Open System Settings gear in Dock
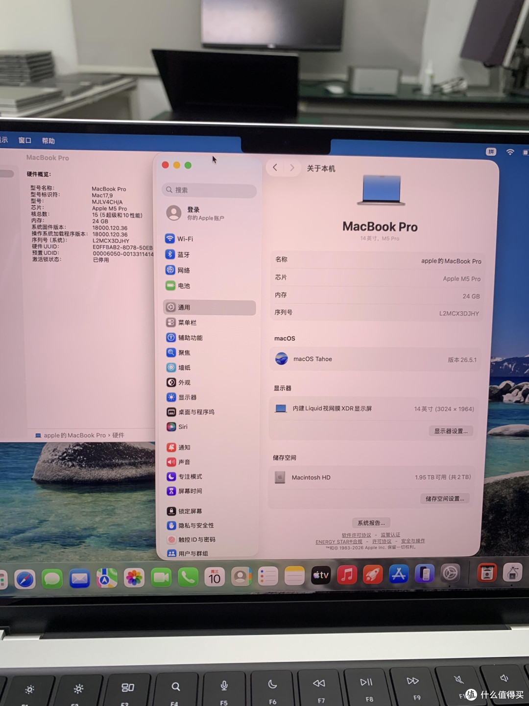Screen dimensions: 529x706 (451, 573)
